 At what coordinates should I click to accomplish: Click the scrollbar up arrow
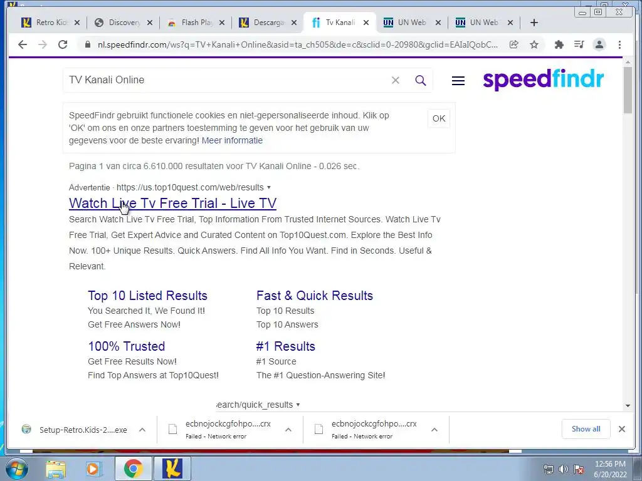pyautogui.click(x=628, y=62)
